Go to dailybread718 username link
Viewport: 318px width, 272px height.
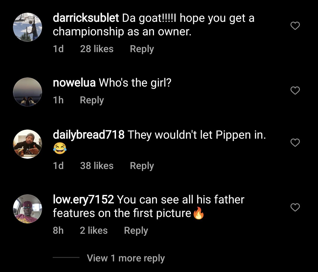(88, 135)
